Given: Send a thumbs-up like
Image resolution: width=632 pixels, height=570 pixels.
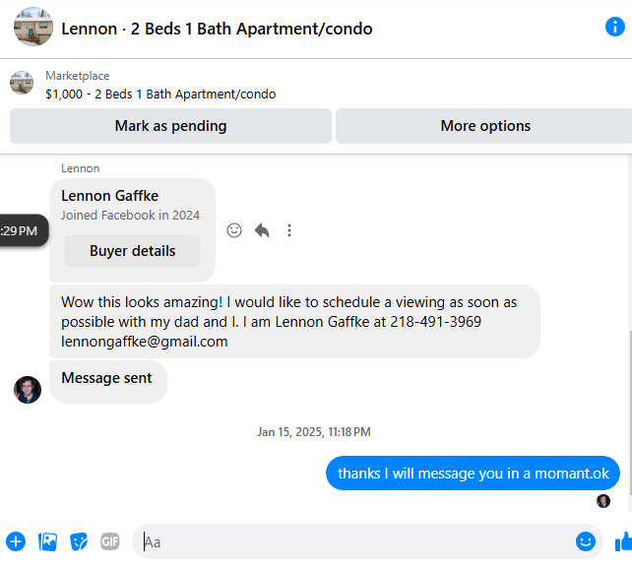Looking at the screenshot, I should tap(623, 541).
